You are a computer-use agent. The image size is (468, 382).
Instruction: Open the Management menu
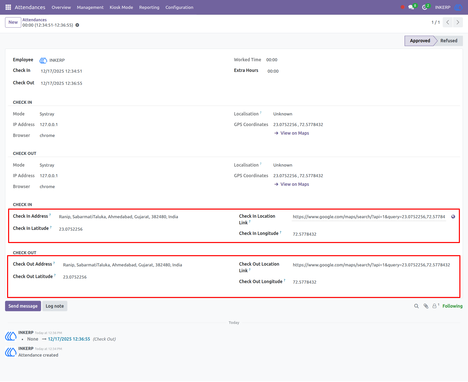tap(90, 7)
